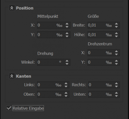Increase Mittelpunkt X value with up arrow
The height and width of the screenshot is (119, 129).
[67, 24]
